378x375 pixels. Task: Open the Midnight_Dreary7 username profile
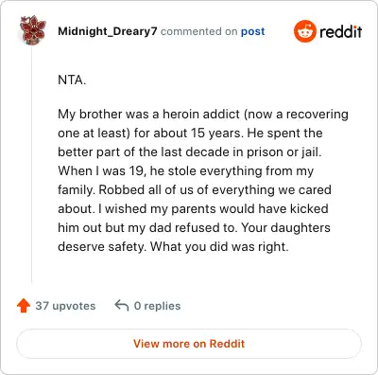click(x=108, y=31)
